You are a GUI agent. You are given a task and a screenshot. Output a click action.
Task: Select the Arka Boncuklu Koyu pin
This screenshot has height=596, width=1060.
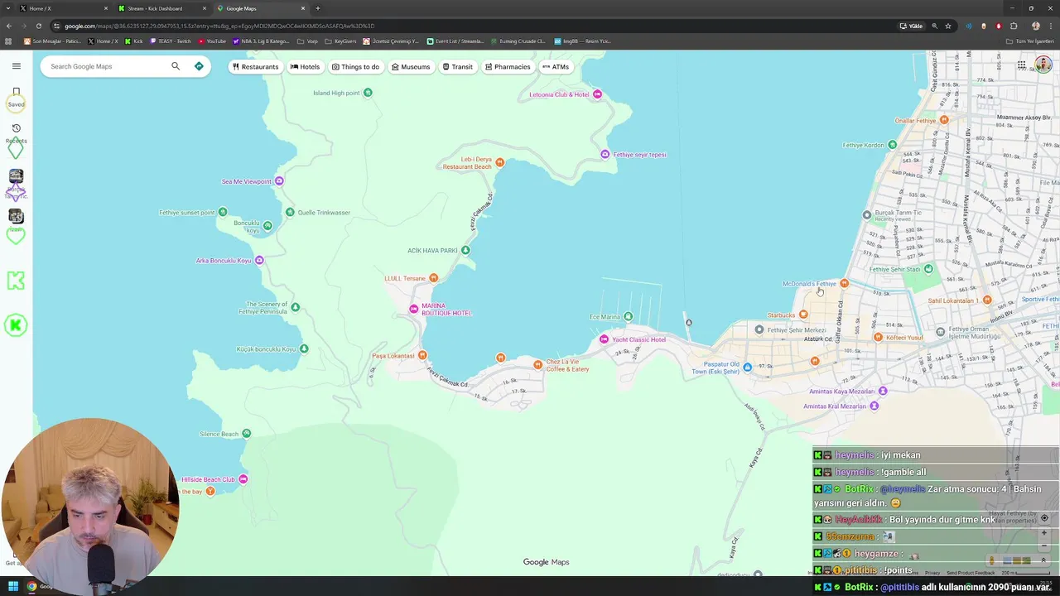point(259,261)
